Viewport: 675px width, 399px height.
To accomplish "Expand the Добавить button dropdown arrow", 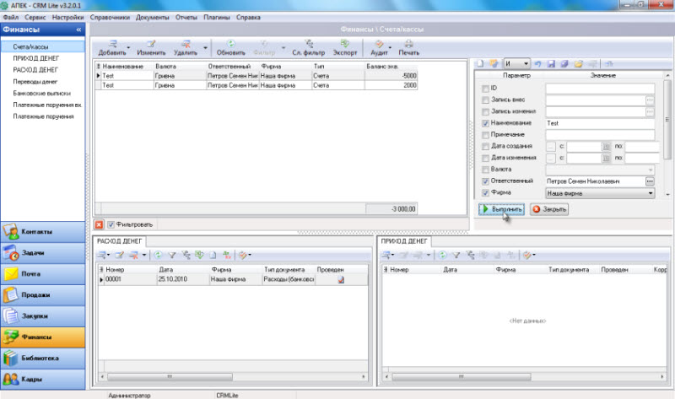I will [128, 47].
